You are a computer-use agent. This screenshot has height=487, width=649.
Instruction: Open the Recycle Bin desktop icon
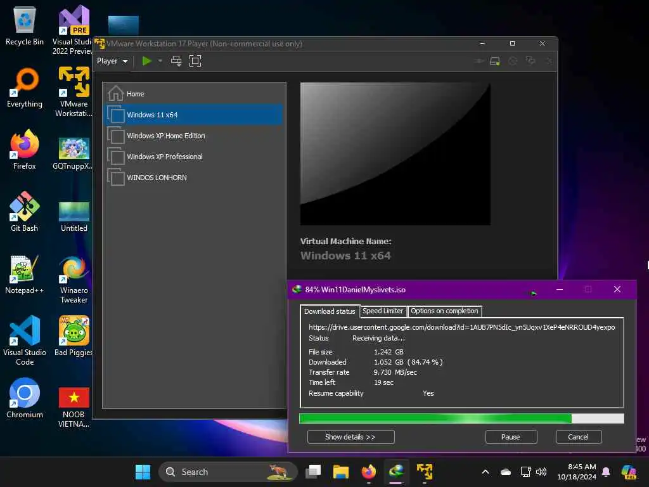[x=25, y=26]
